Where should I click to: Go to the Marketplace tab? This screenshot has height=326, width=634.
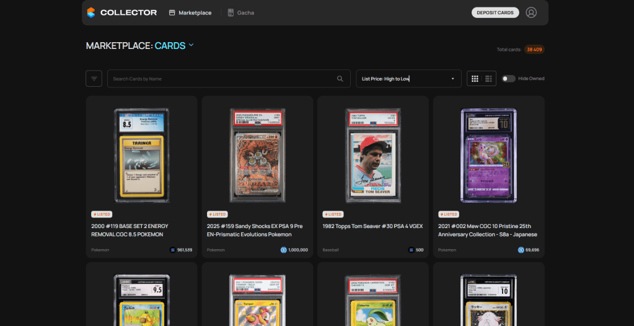point(195,12)
